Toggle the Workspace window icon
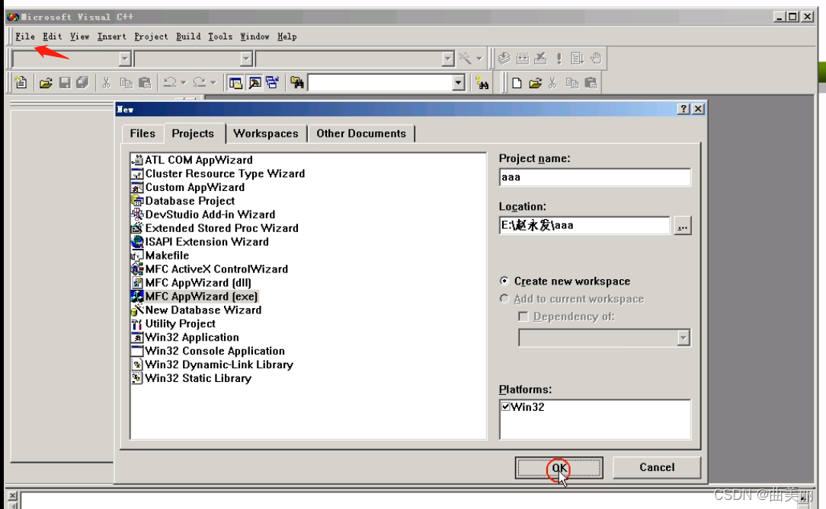This screenshot has height=509, width=826. [x=235, y=83]
